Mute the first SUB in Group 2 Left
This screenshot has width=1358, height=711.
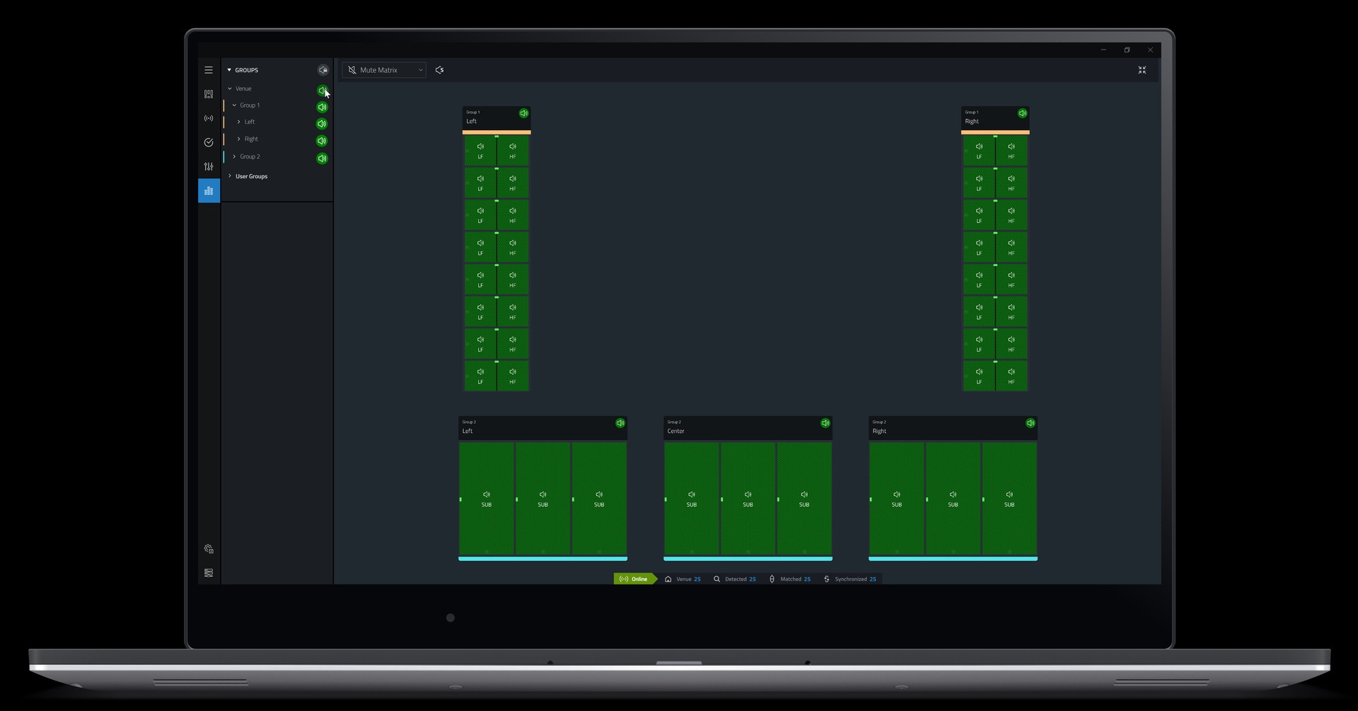pyautogui.click(x=487, y=499)
